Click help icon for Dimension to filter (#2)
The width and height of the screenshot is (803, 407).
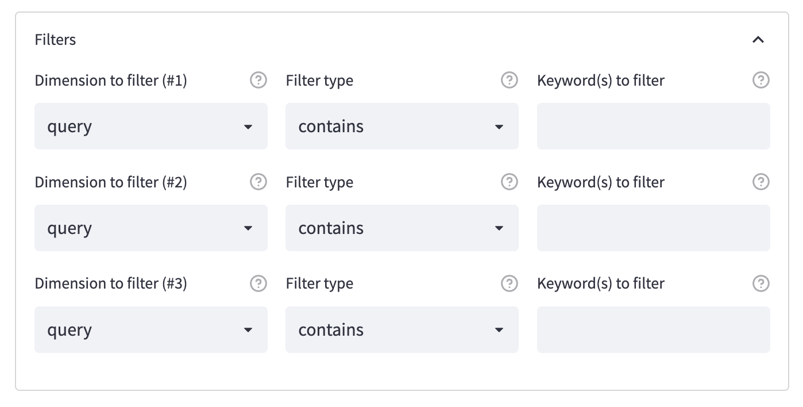[258, 182]
